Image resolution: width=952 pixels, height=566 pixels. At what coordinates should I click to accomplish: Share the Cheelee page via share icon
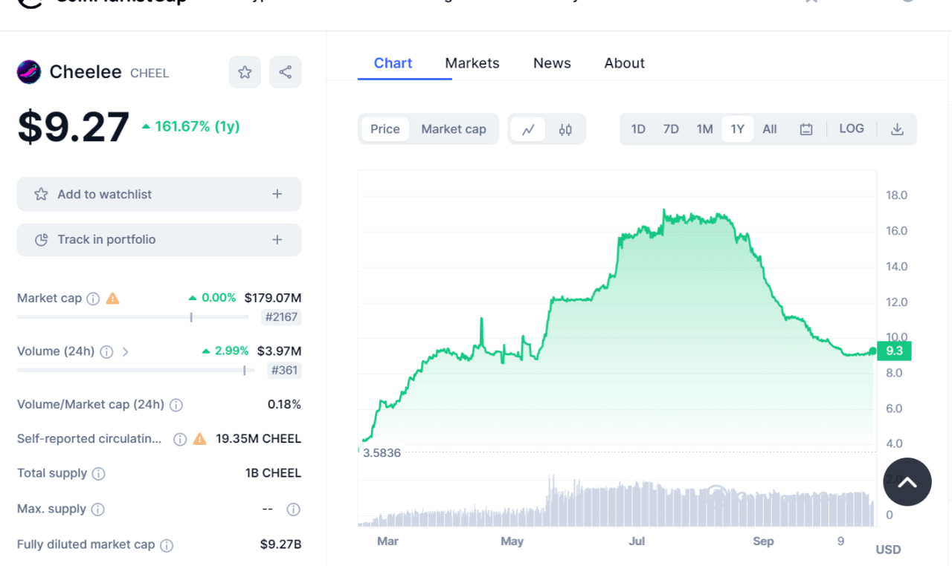(285, 71)
